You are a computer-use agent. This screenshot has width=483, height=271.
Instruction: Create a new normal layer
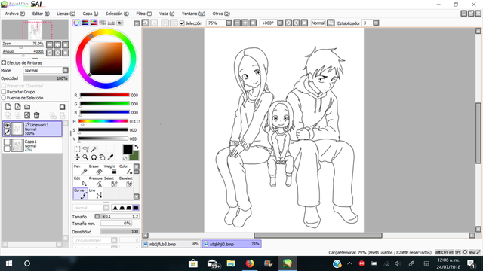(8, 107)
